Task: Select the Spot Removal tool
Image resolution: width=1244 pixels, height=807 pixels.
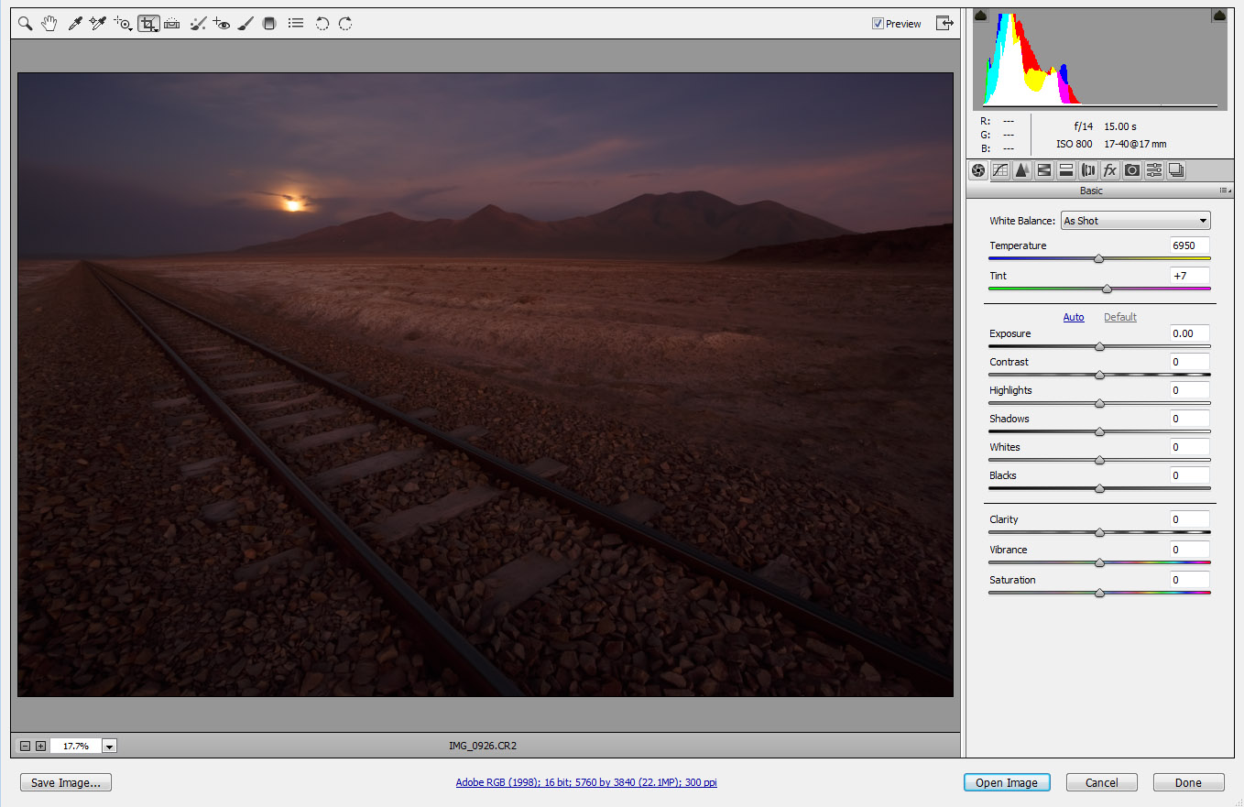Action: (x=198, y=24)
